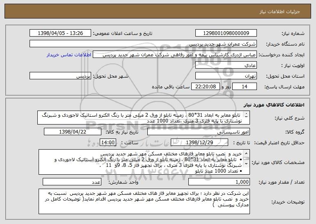
Task: Click the price validity date 1398/12/29
Action: (x=199, y=143)
